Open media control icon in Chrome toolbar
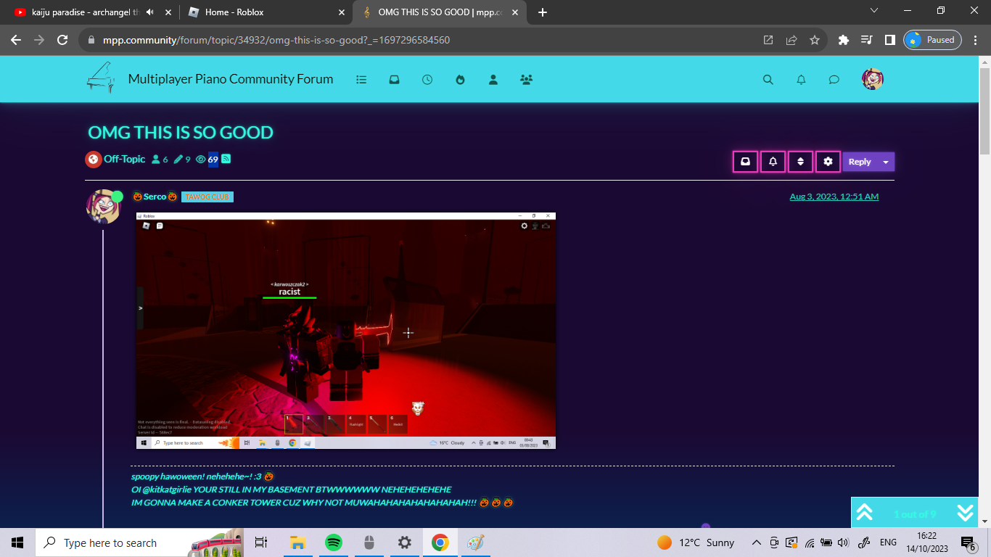 [x=867, y=40]
